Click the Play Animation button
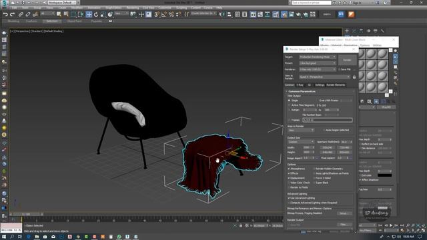The width and height of the screenshot is (427, 240). click(x=391, y=225)
